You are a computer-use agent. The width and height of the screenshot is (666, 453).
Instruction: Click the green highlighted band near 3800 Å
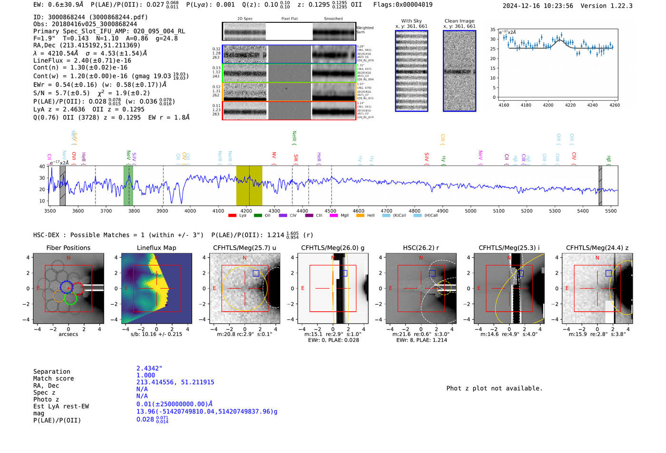pyautogui.click(x=128, y=185)
